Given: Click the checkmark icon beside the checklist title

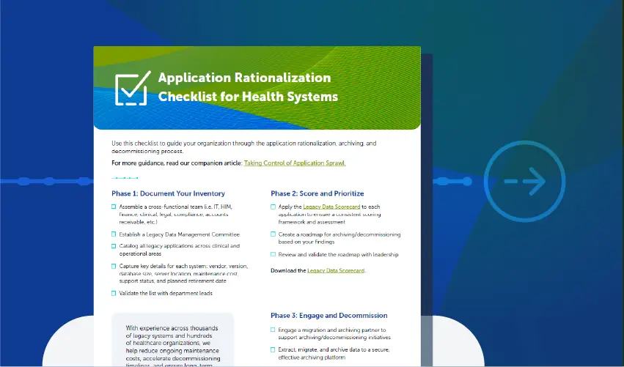Looking at the screenshot, I should 133,89.
